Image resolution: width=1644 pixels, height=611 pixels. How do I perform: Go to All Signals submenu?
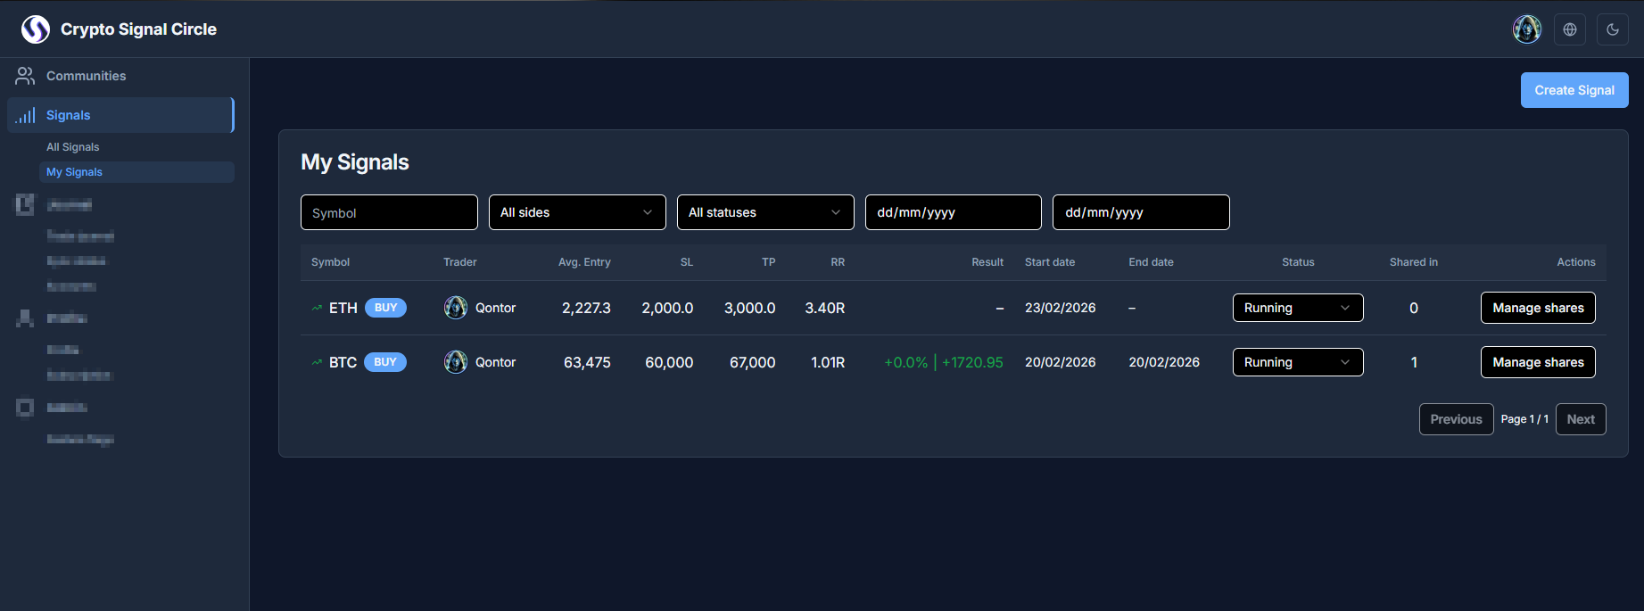coord(73,147)
